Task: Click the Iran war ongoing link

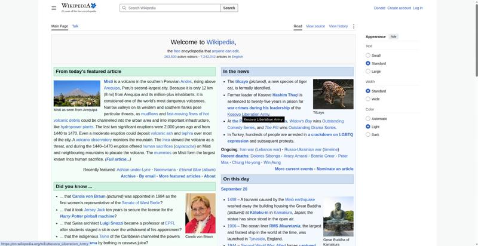Action: click(247, 149)
